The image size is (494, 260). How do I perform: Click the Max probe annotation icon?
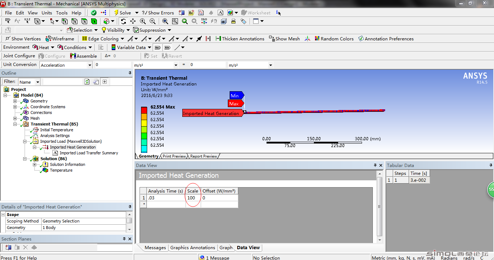click(158, 47)
